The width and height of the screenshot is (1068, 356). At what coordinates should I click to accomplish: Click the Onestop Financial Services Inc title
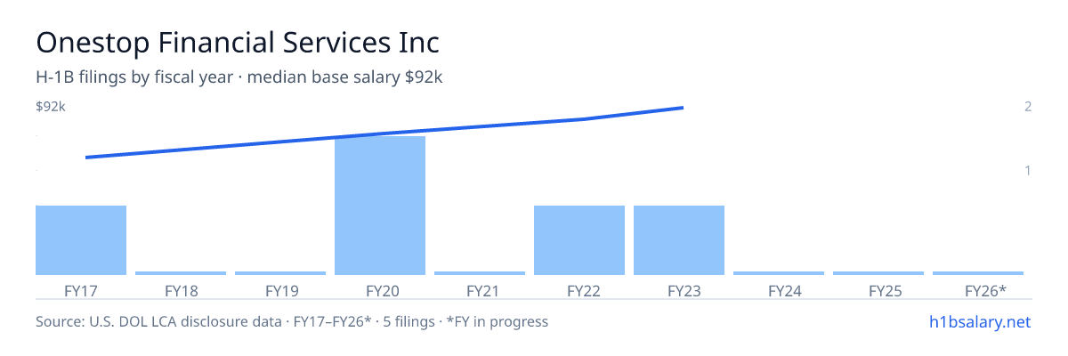(x=238, y=42)
